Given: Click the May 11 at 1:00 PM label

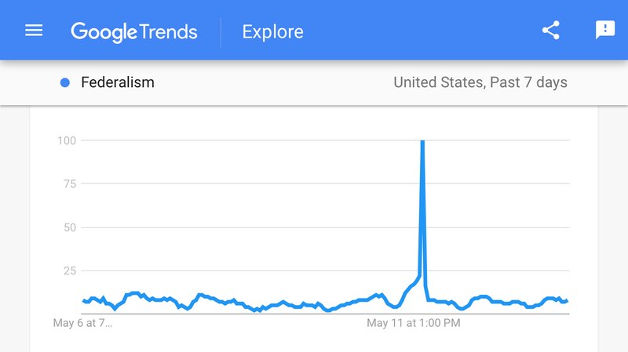Looking at the screenshot, I should pos(414,322).
